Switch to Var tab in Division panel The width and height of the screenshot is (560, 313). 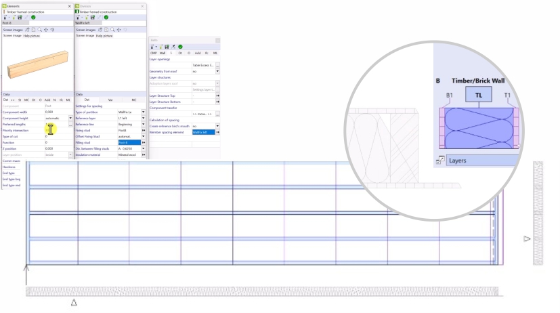pos(110,100)
